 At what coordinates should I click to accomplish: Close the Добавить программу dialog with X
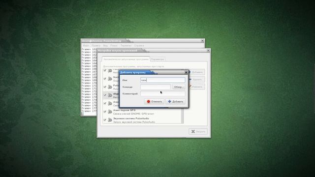coord(186,72)
